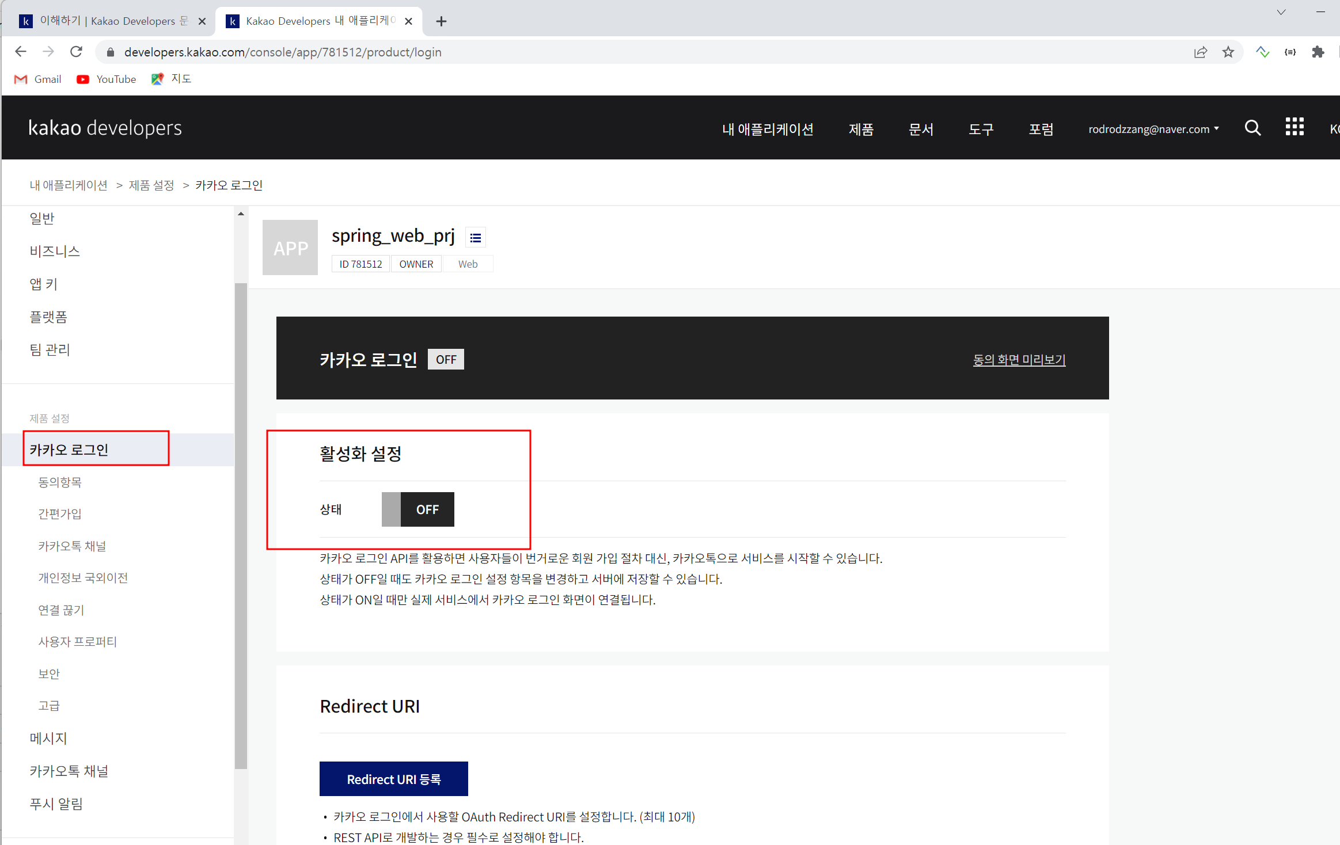Open 포럼 in the top navigation
Screen dimensions: 1340x845
[1041, 130]
